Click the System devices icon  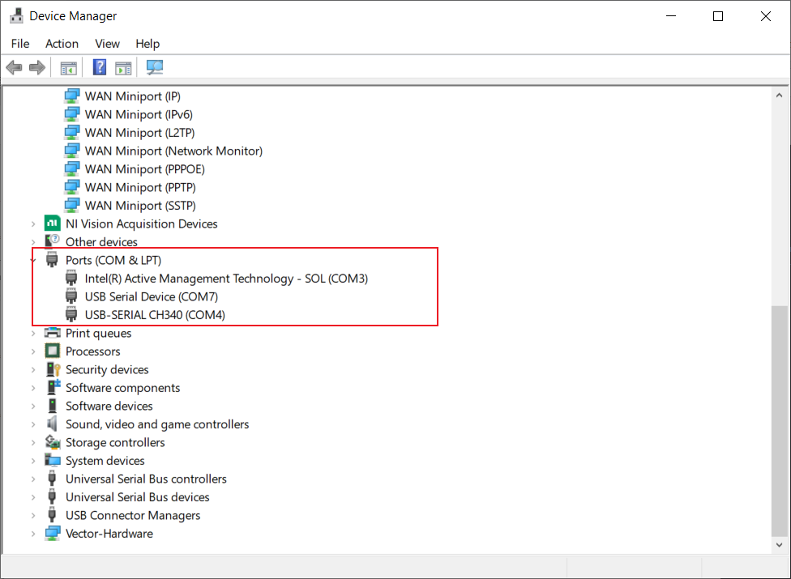click(x=53, y=460)
